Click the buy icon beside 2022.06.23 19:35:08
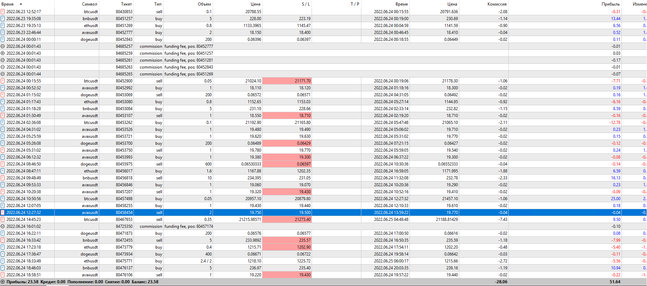Viewport: 647px width, 286px height. click(x=3, y=18)
